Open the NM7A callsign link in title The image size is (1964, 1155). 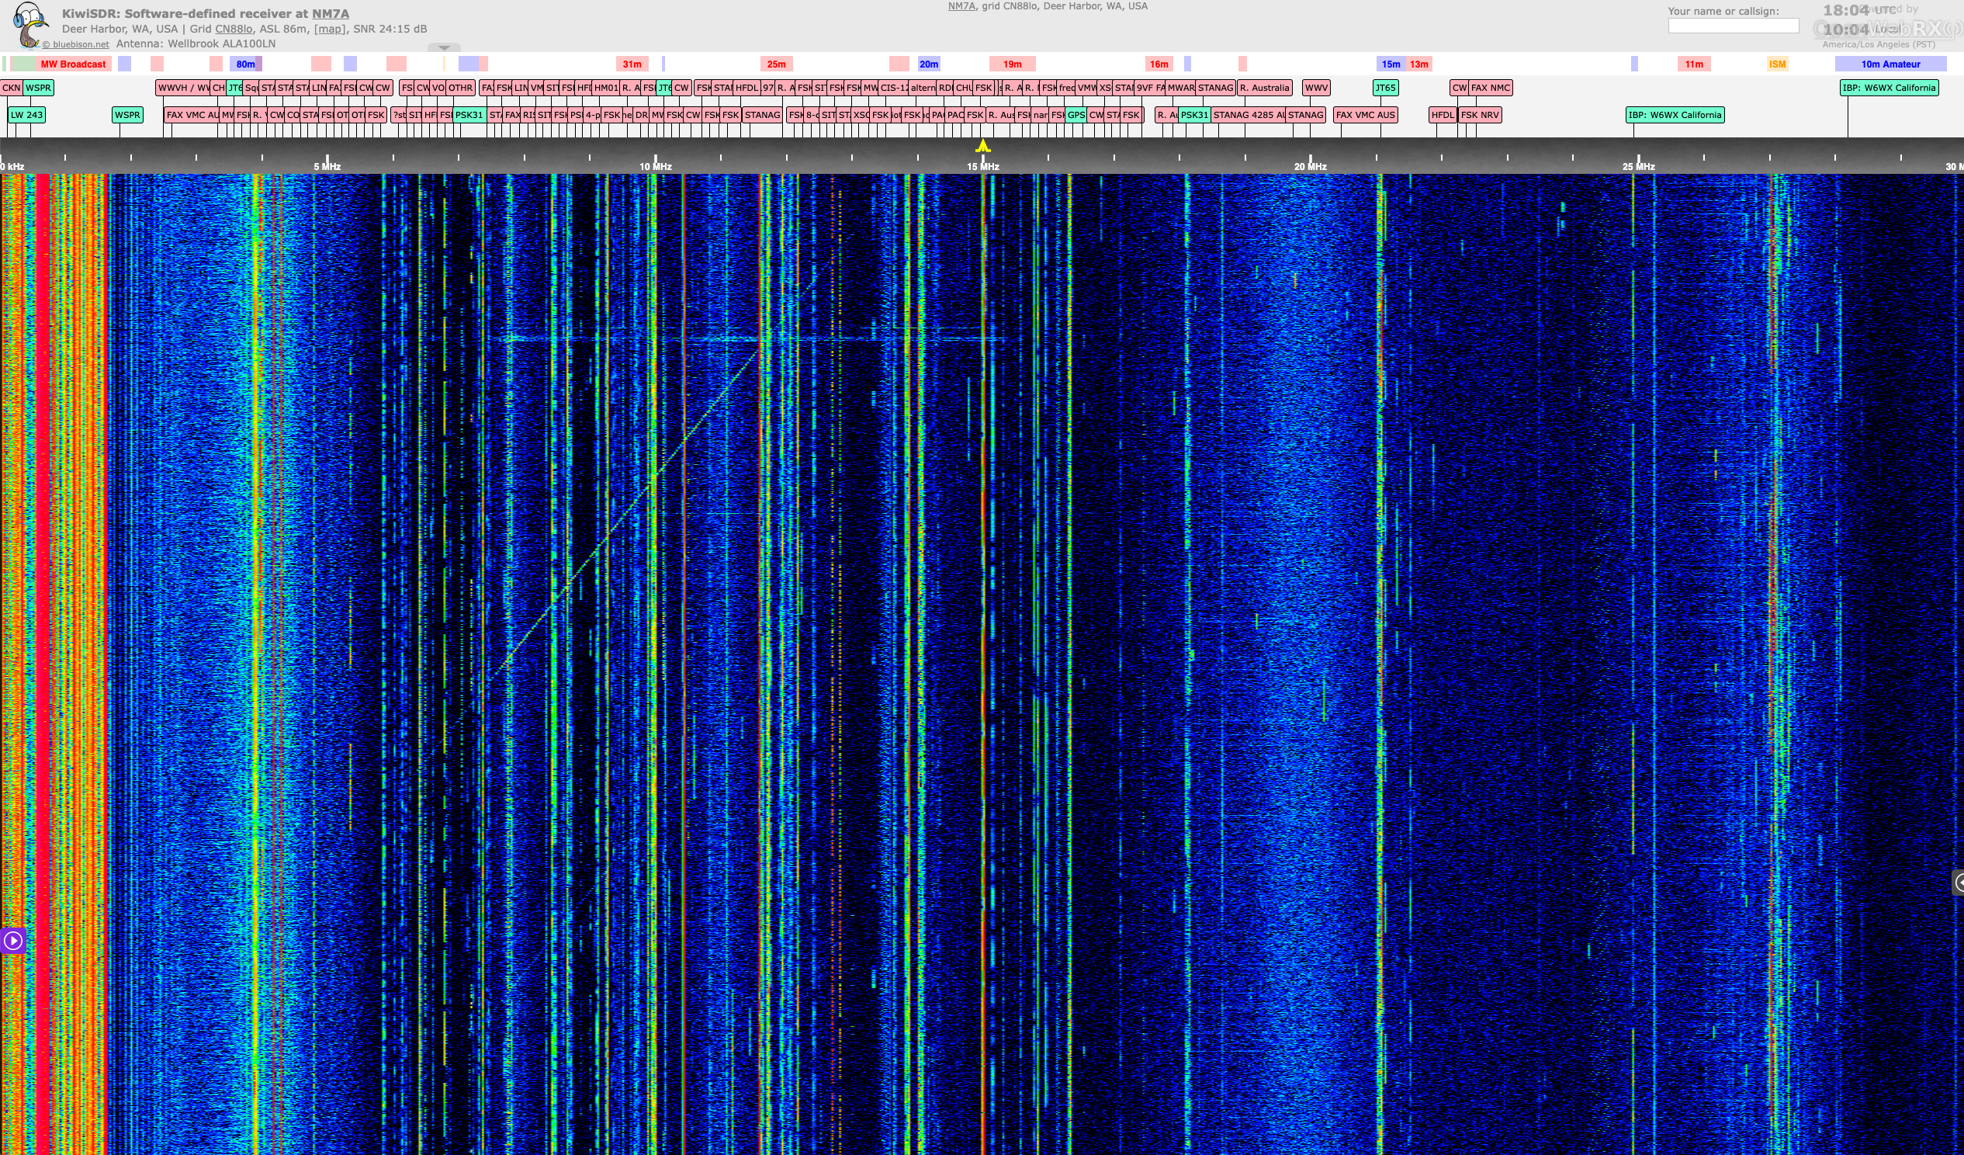tap(330, 13)
